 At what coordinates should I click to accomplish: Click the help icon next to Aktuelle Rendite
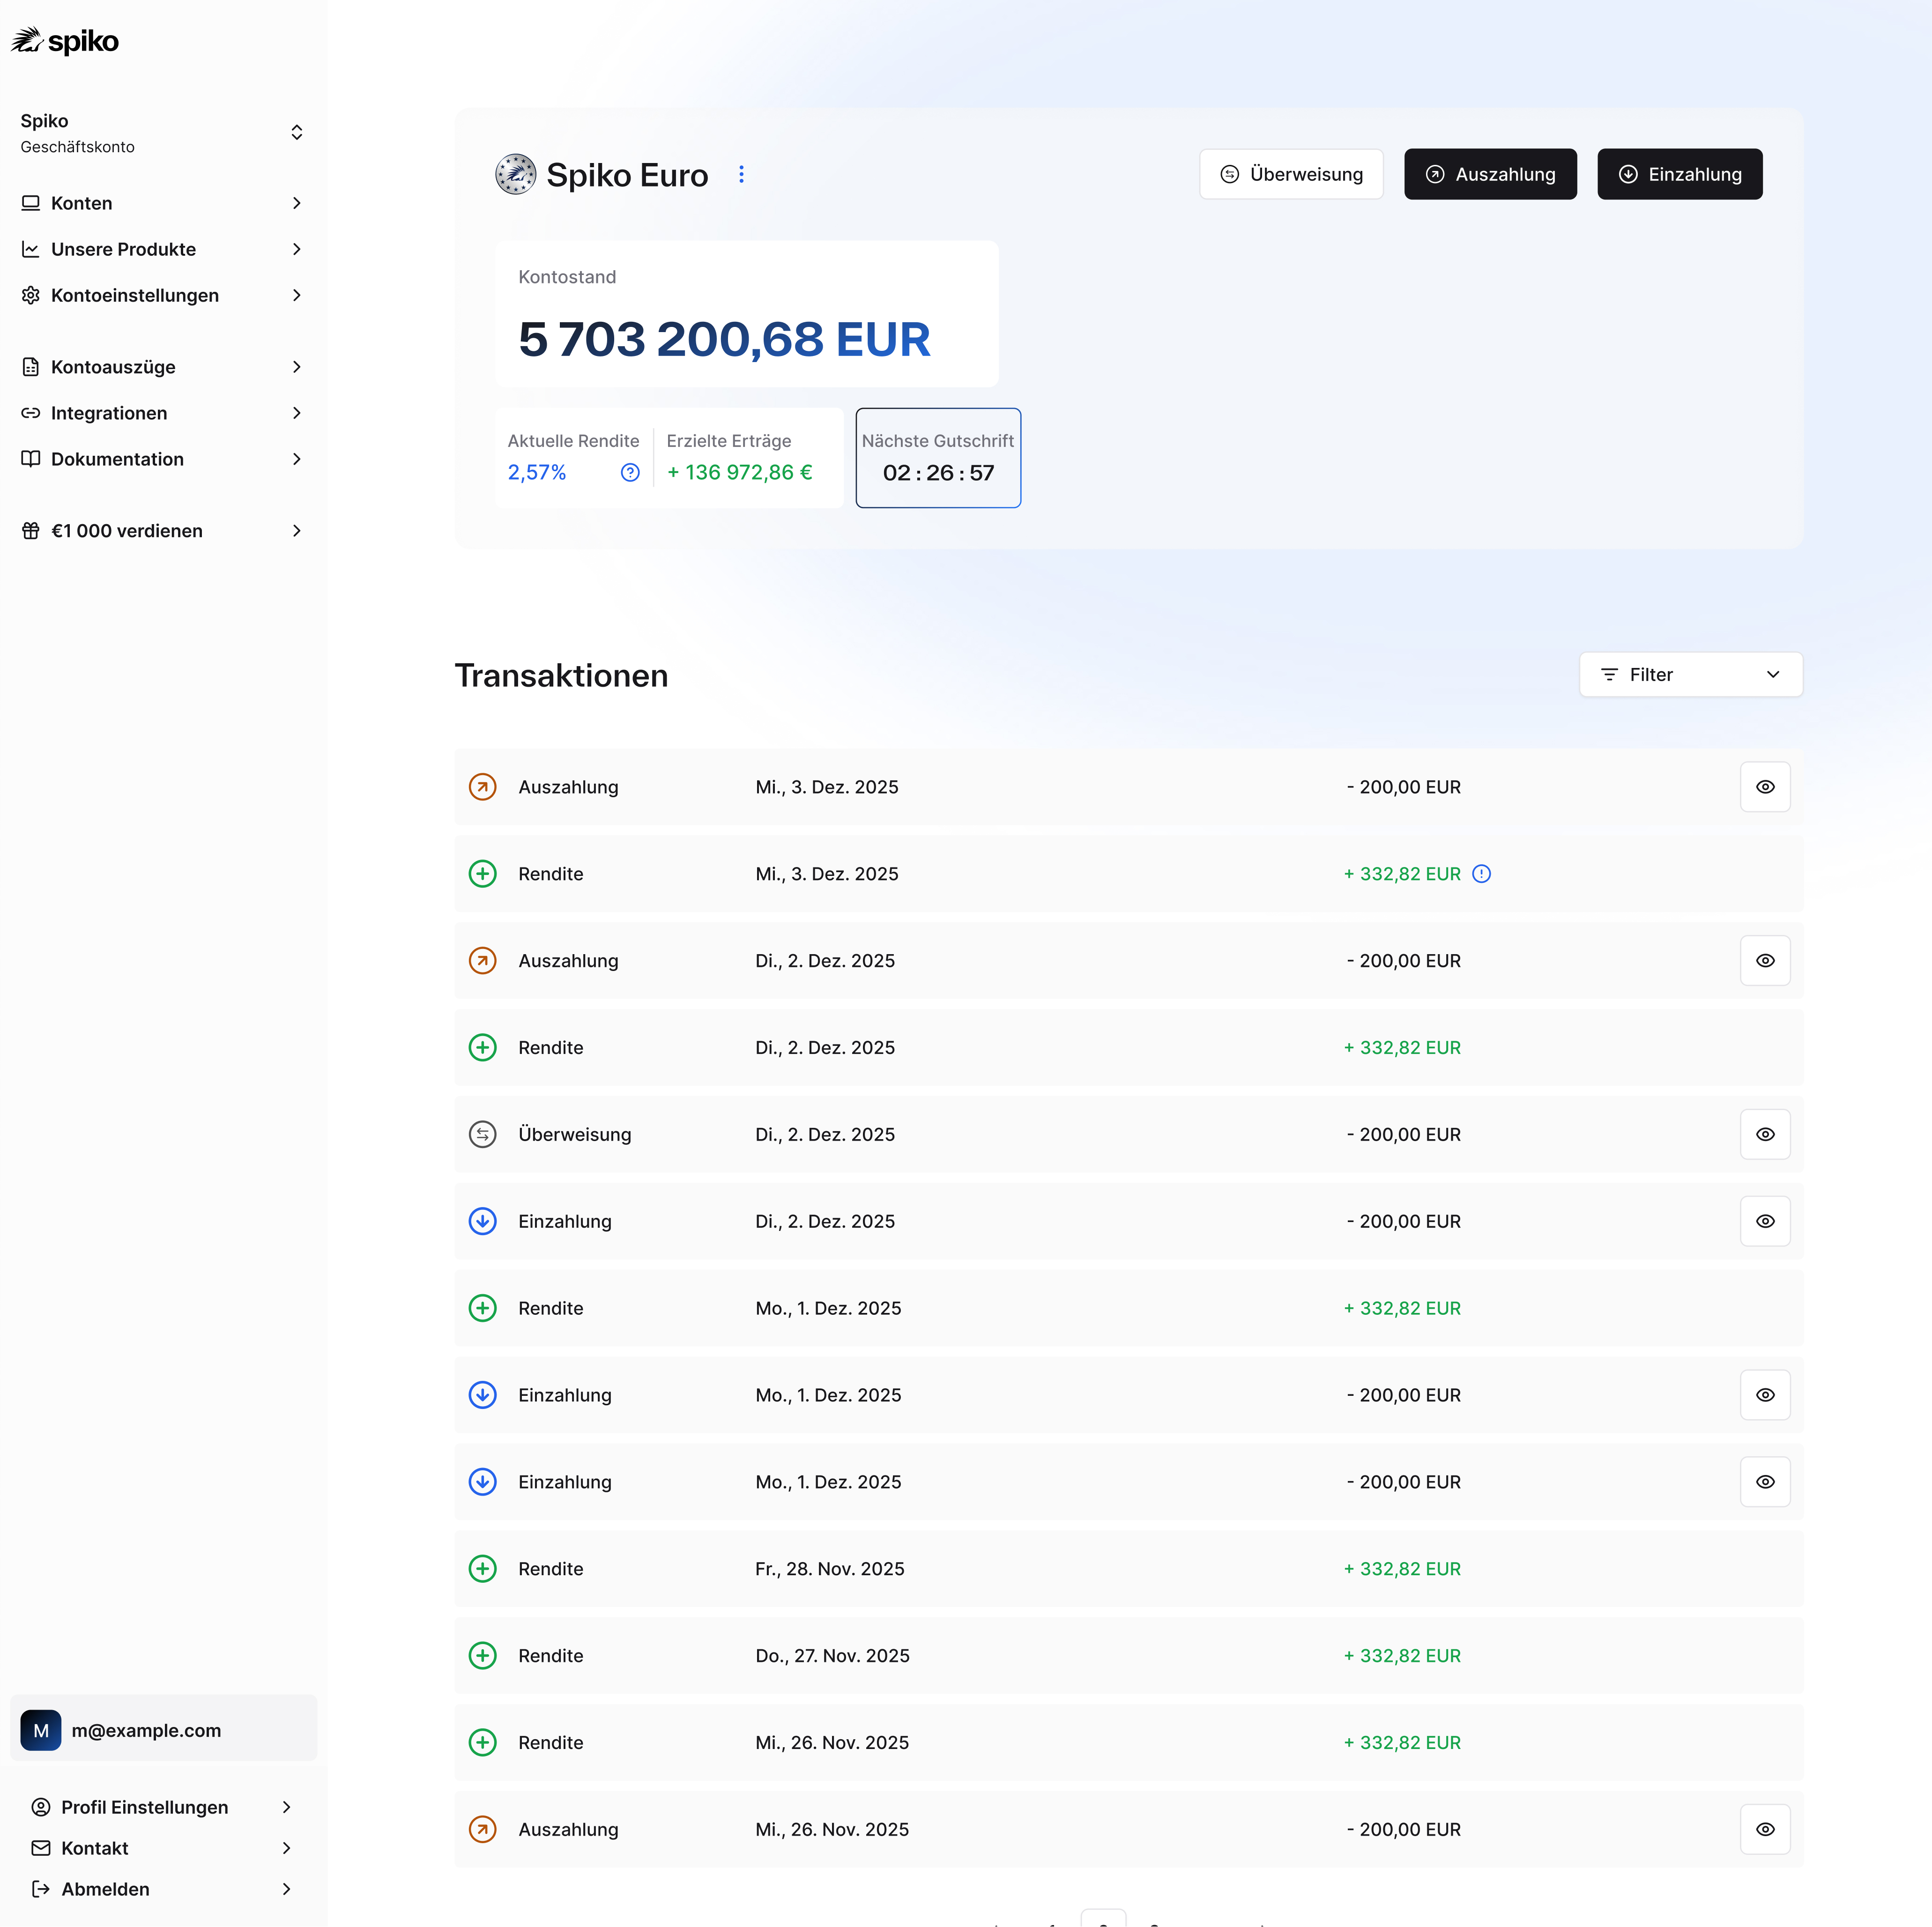630,472
